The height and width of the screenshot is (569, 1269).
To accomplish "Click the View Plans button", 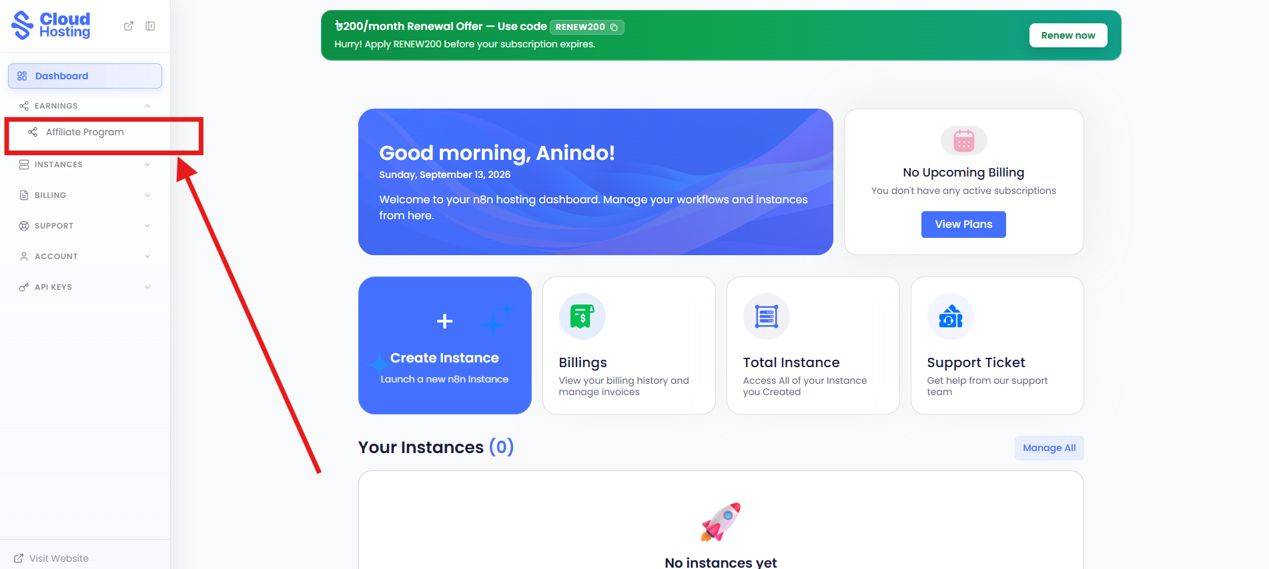I will pyautogui.click(x=963, y=225).
